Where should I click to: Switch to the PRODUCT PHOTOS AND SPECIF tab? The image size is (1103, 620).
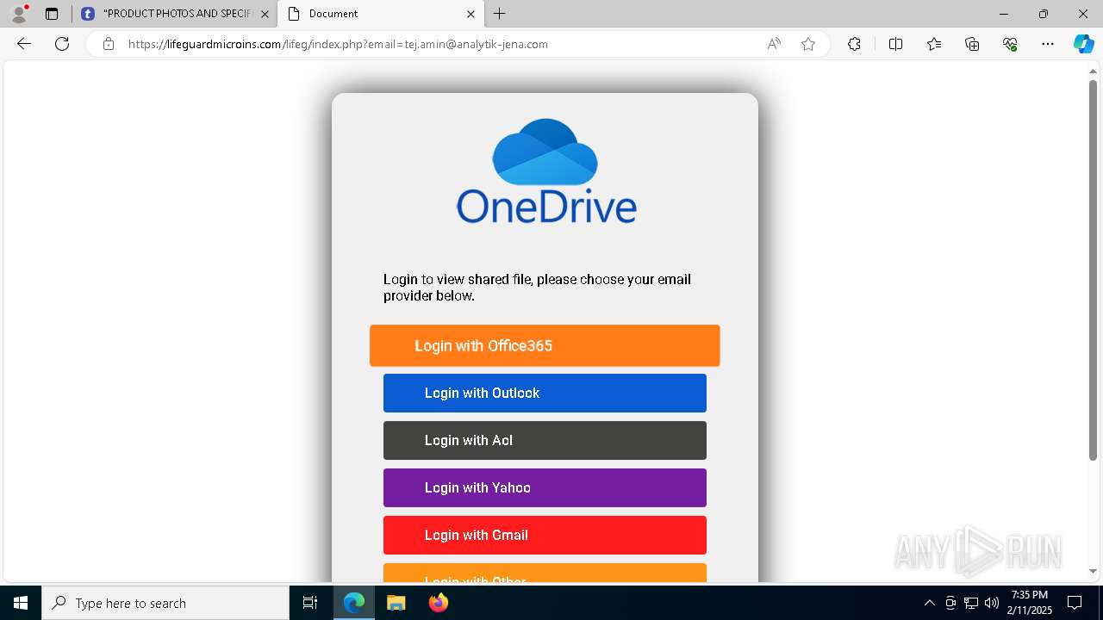[x=176, y=14]
